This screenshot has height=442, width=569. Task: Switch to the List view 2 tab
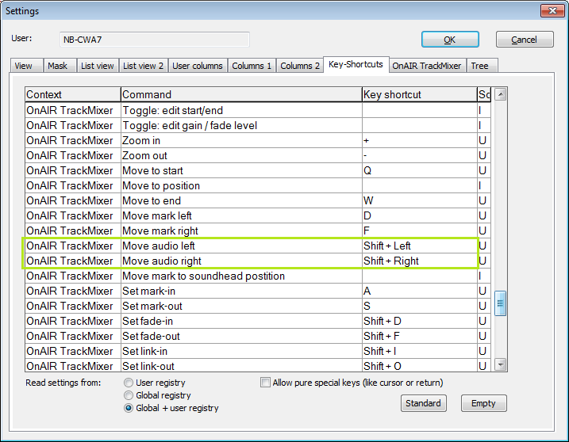144,66
